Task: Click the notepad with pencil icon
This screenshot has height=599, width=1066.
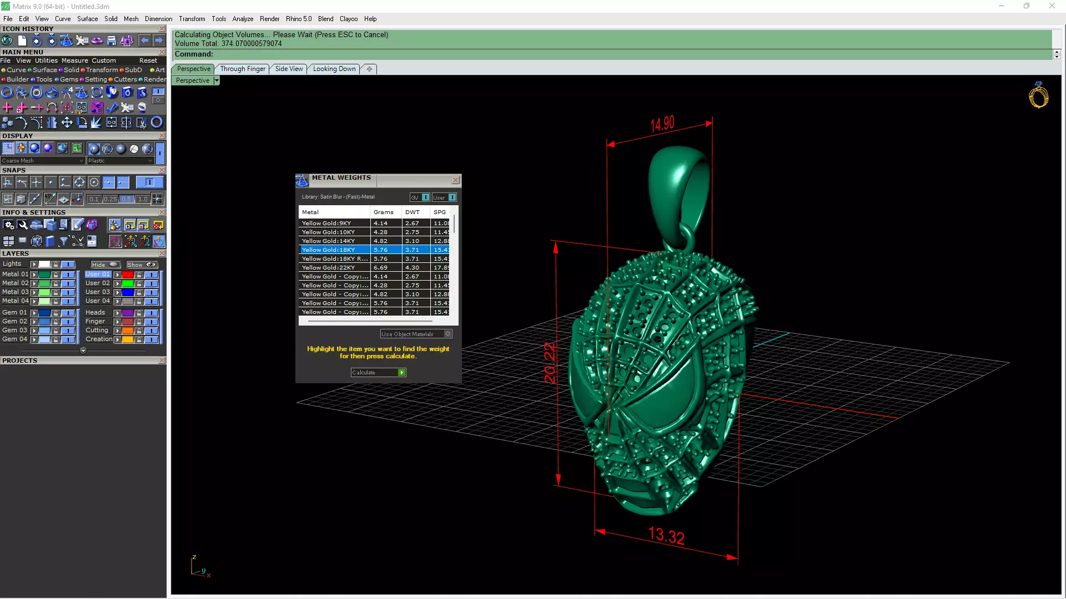Action: [78, 225]
